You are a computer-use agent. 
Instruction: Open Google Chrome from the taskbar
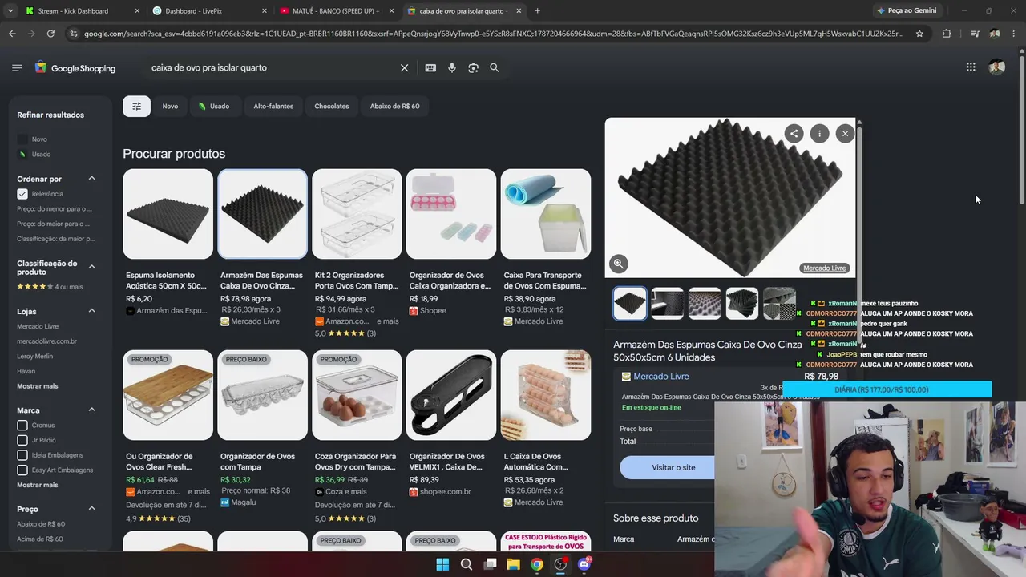click(x=537, y=564)
